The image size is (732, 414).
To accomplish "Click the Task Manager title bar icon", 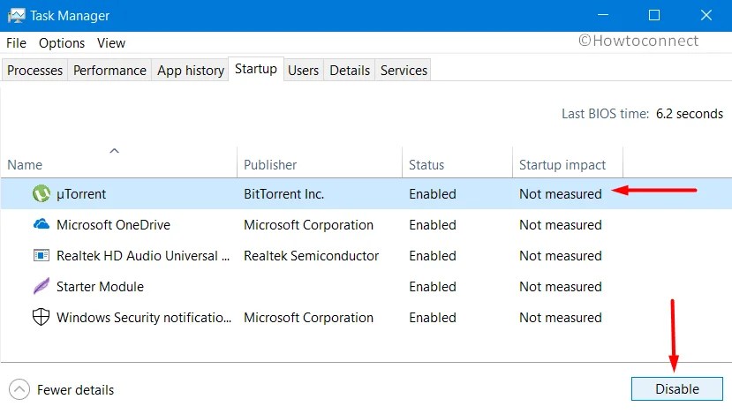I will (17, 16).
